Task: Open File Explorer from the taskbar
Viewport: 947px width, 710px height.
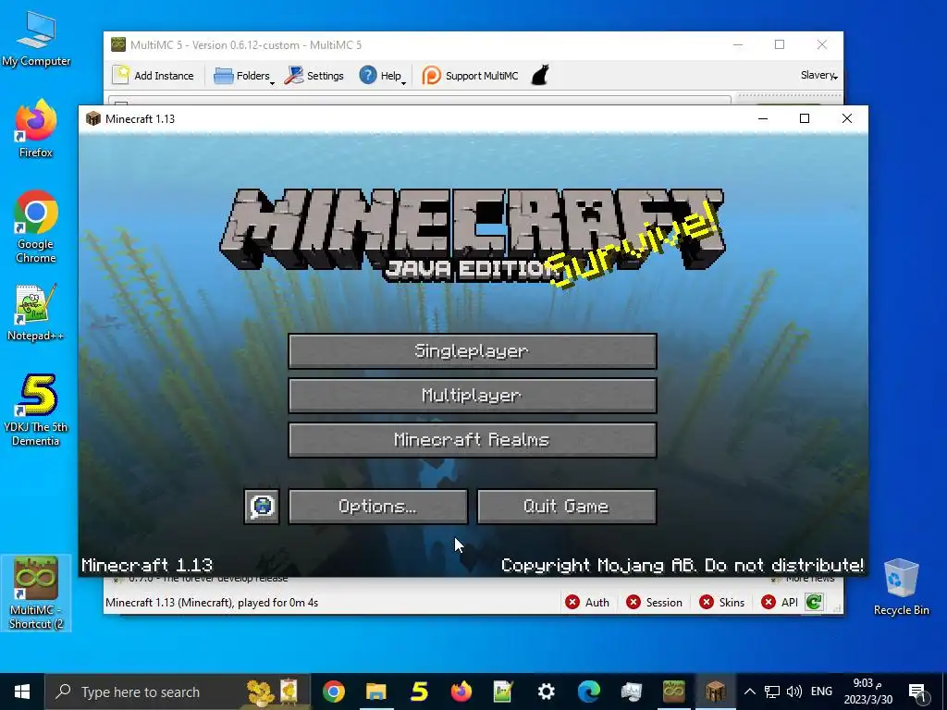Action: 375,692
